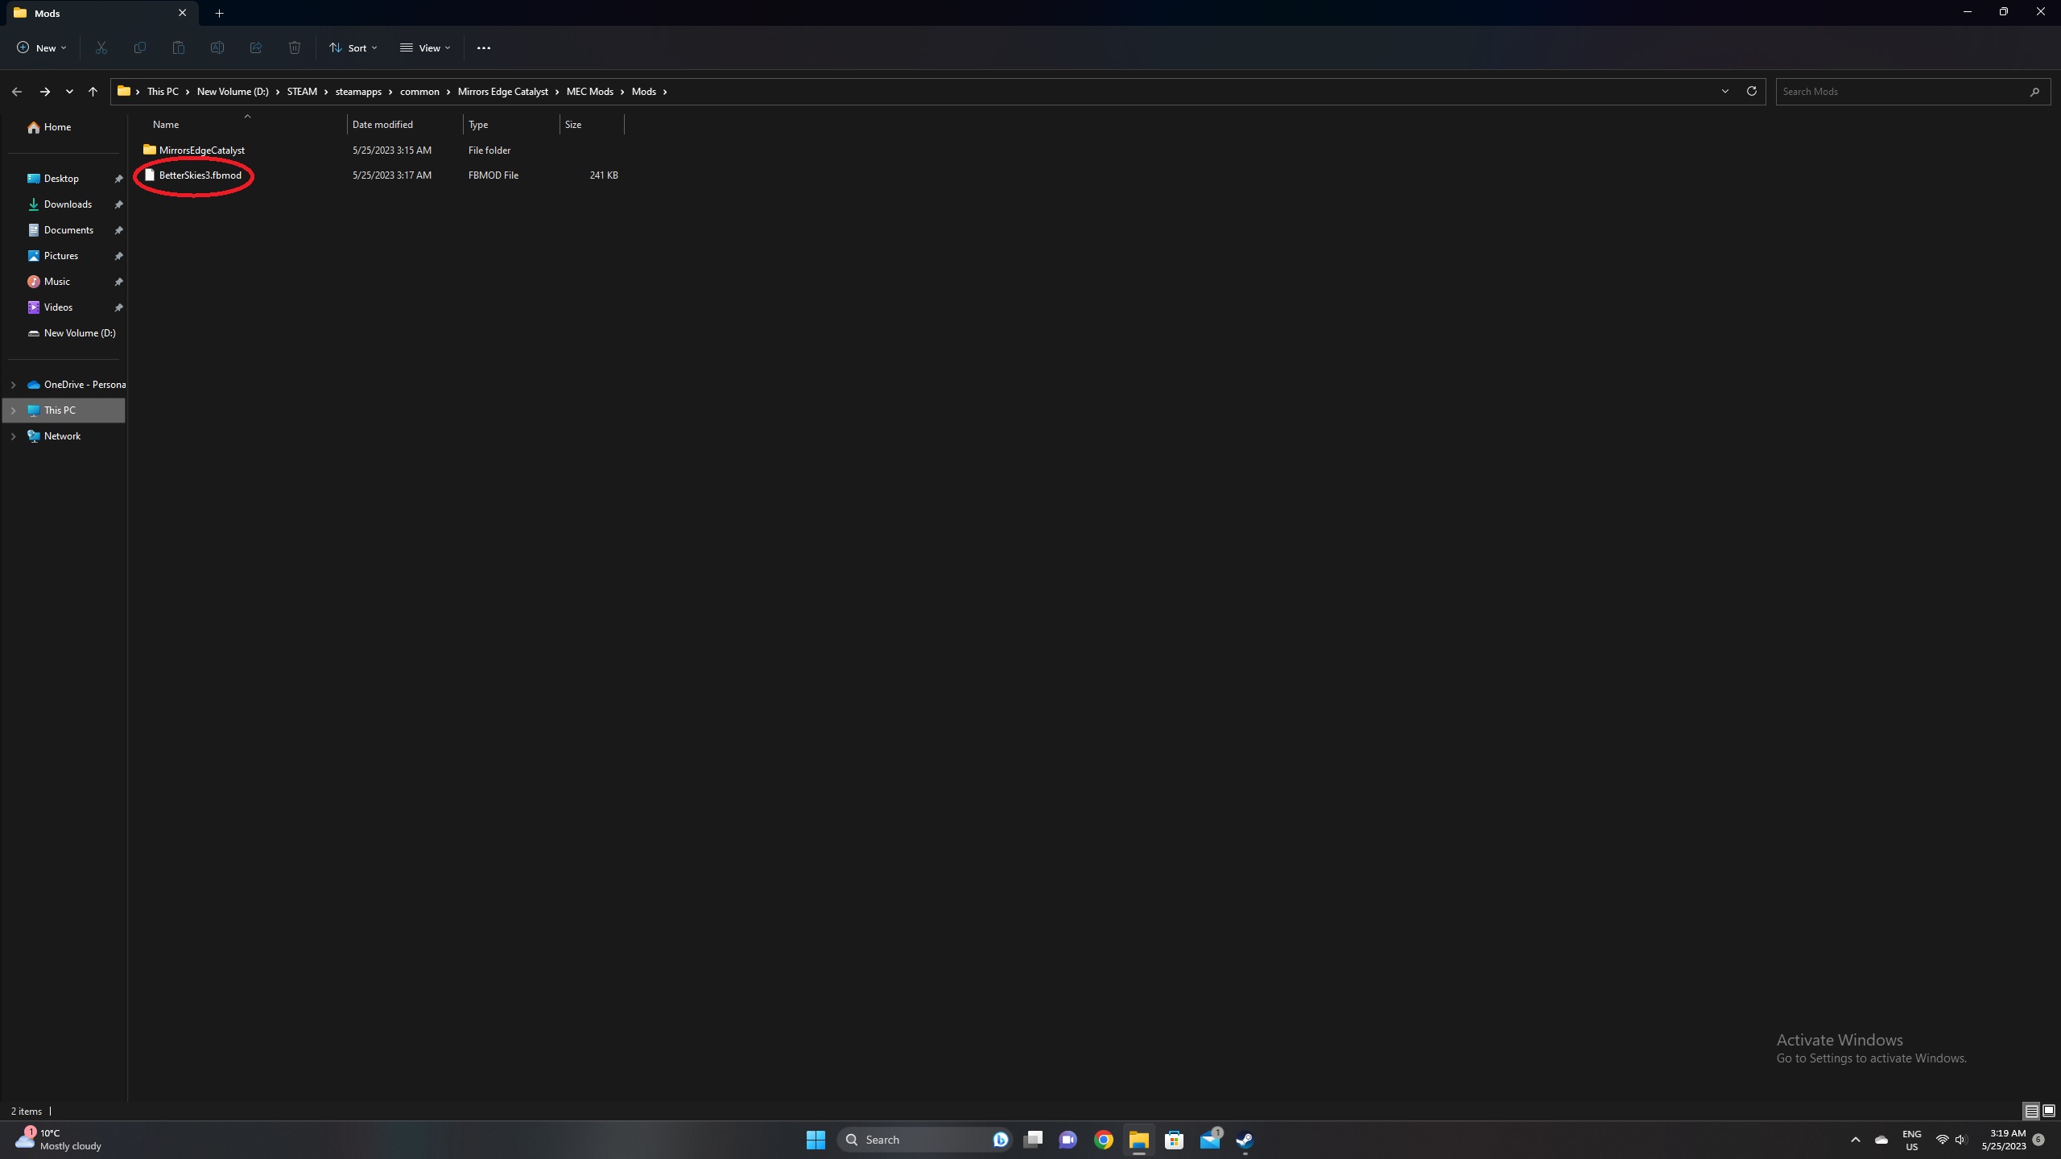
Task: Open Google Chrome from the taskbar
Action: point(1103,1140)
